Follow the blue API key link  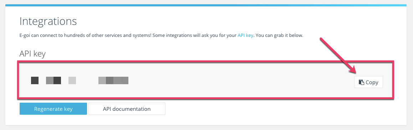click(245, 35)
